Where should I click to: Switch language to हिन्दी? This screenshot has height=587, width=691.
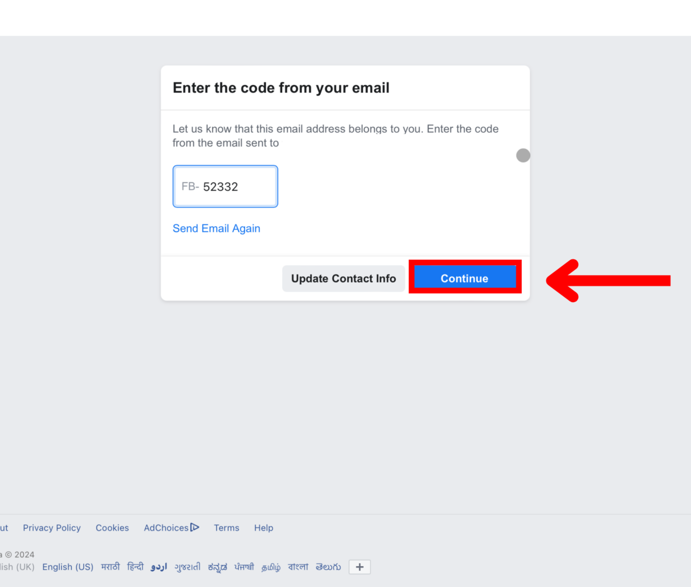[135, 566]
